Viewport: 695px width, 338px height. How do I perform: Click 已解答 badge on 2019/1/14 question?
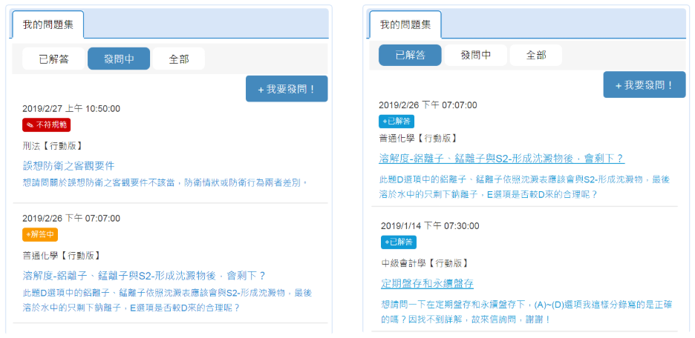tap(399, 242)
